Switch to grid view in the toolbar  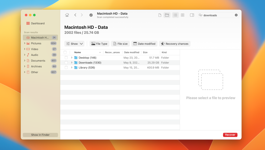tap(183, 15)
